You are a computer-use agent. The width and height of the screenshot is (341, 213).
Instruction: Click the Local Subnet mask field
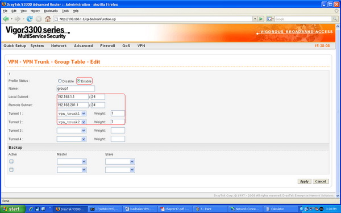tap(98, 97)
